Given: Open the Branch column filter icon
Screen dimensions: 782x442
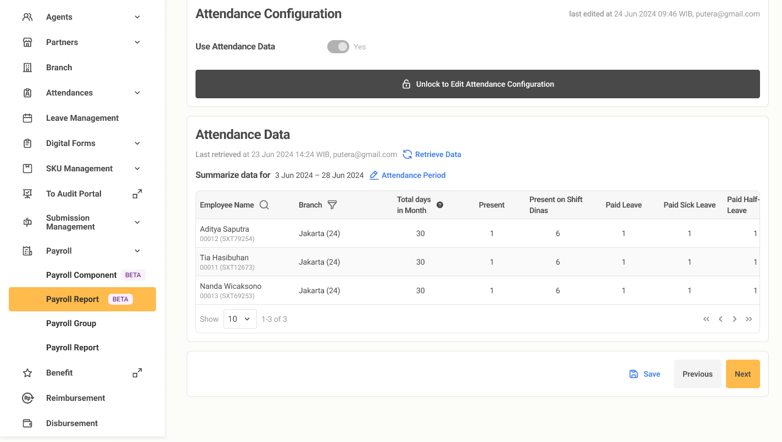Looking at the screenshot, I should click(x=332, y=205).
